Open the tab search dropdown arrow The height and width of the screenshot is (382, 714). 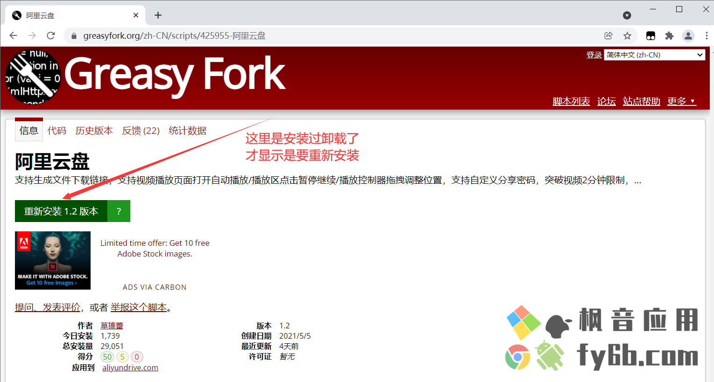click(x=627, y=15)
